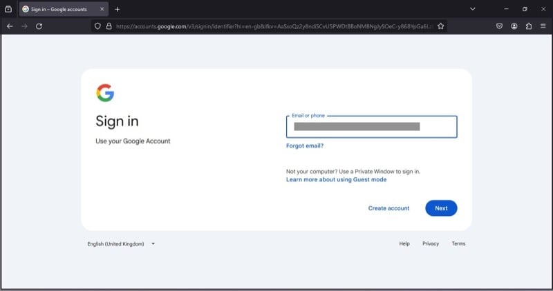Select the Sign in – Google accounts tab
This screenshot has width=553, height=291.
[x=64, y=9]
